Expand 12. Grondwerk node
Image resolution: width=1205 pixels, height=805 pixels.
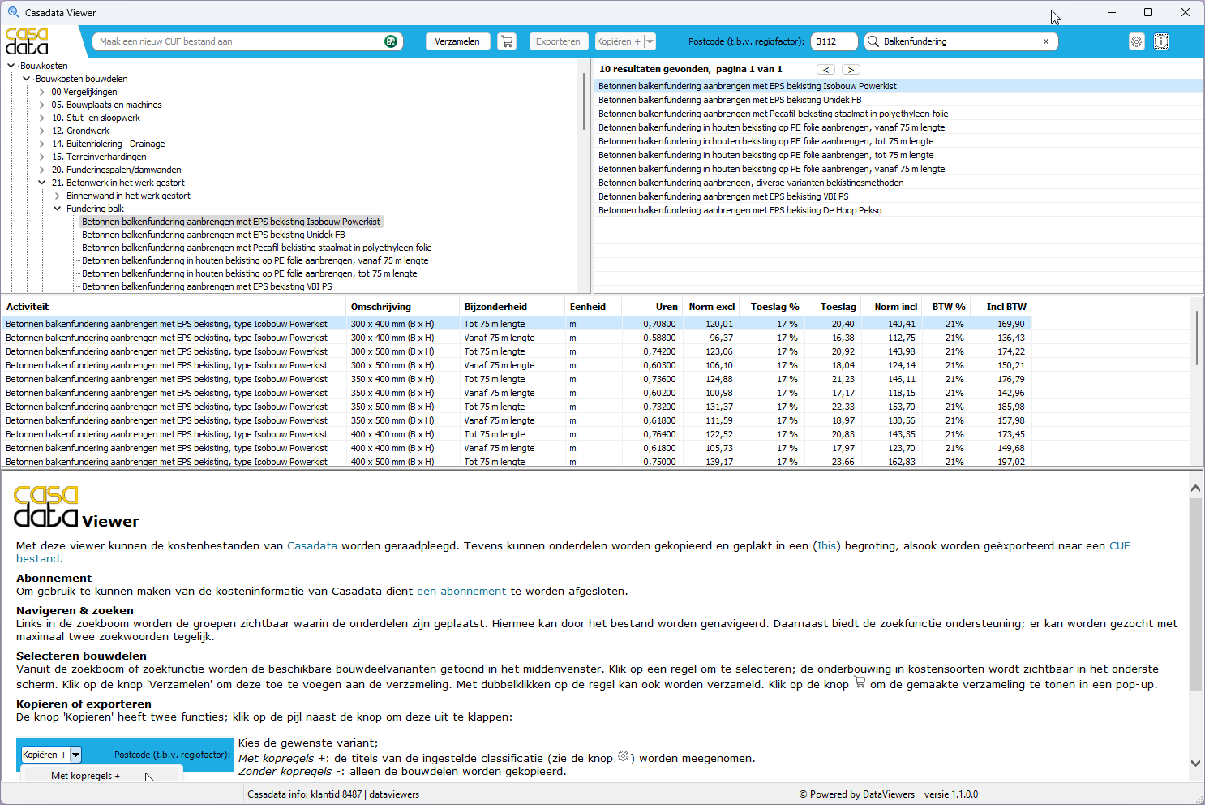point(42,131)
